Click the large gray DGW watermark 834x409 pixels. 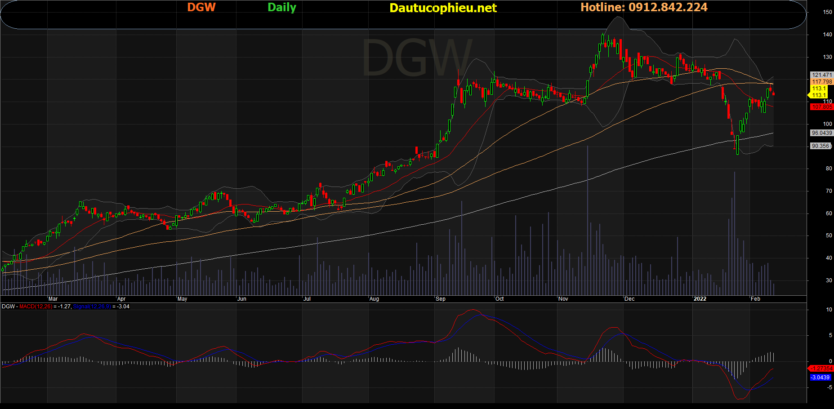pyautogui.click(x=417, y=58)
